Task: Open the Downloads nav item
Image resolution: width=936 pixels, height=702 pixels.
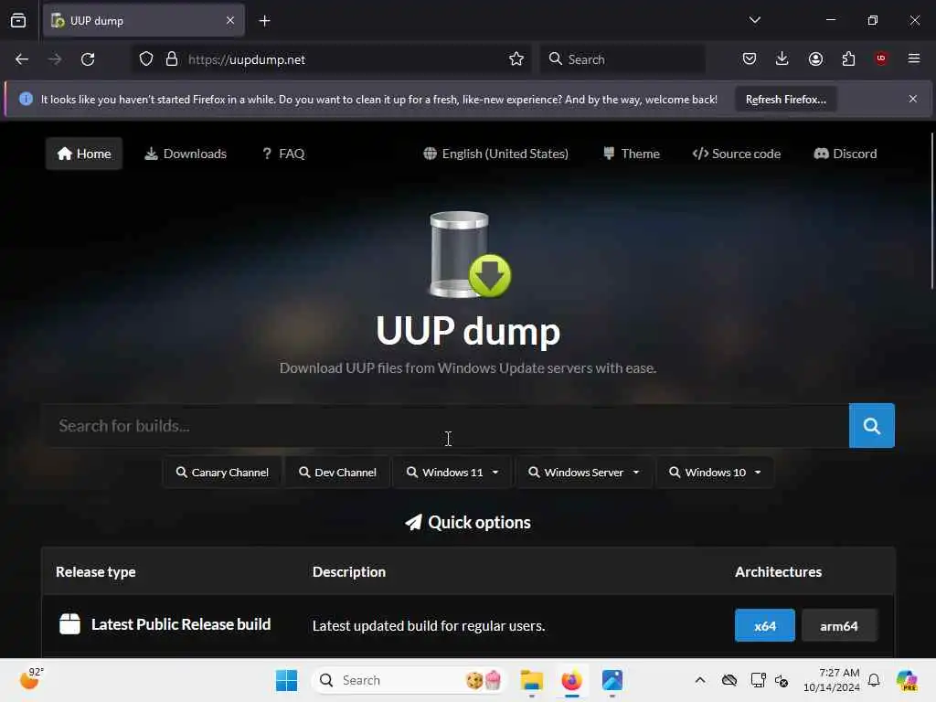Action: pyautogui.click(x=186, y=154)
